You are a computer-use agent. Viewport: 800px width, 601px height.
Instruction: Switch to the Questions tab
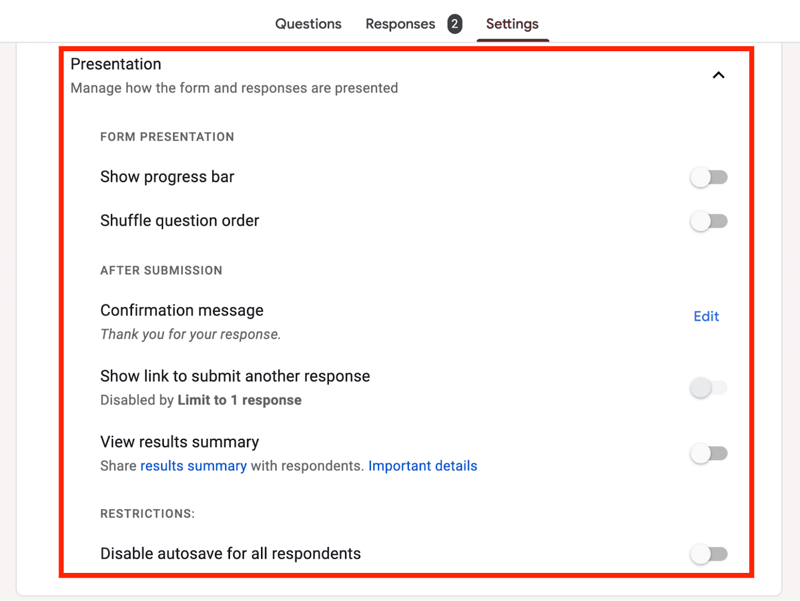pyautogui.click(x=308, y=24)
